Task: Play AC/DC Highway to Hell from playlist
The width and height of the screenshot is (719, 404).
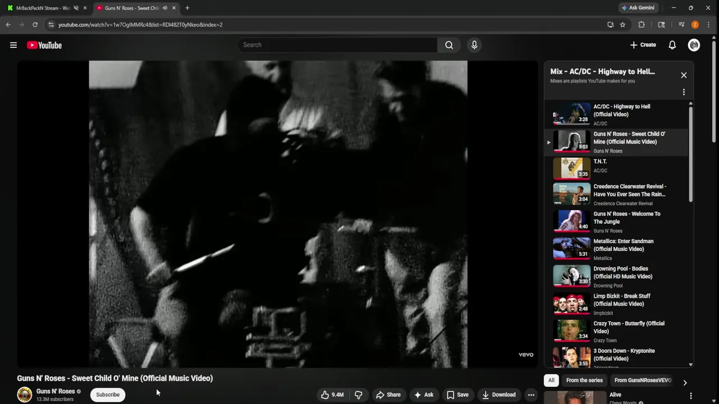Action: [x=616, y=114]
